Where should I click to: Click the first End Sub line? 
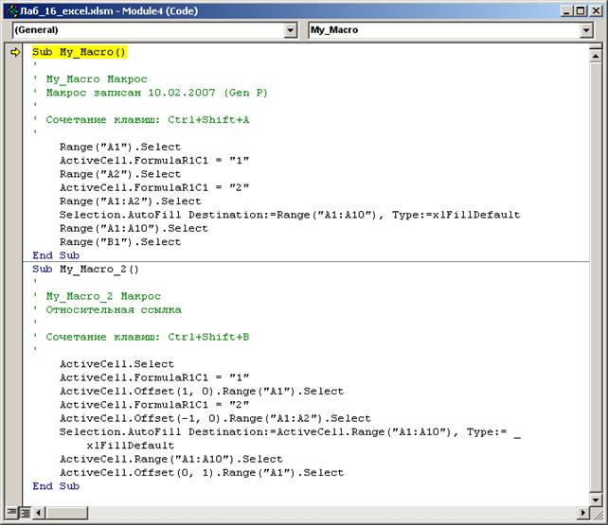tap(56, 255)
